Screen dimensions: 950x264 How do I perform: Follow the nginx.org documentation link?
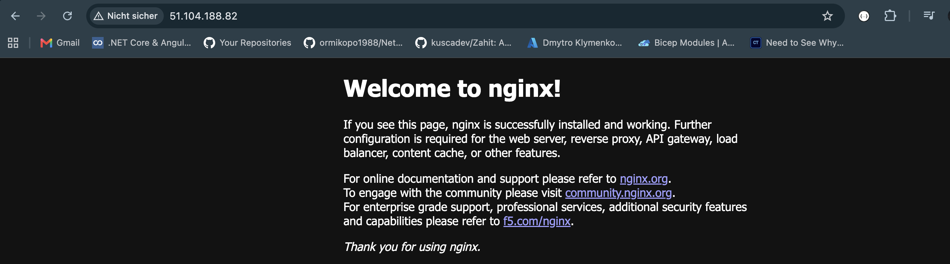(x=643, y=179)
